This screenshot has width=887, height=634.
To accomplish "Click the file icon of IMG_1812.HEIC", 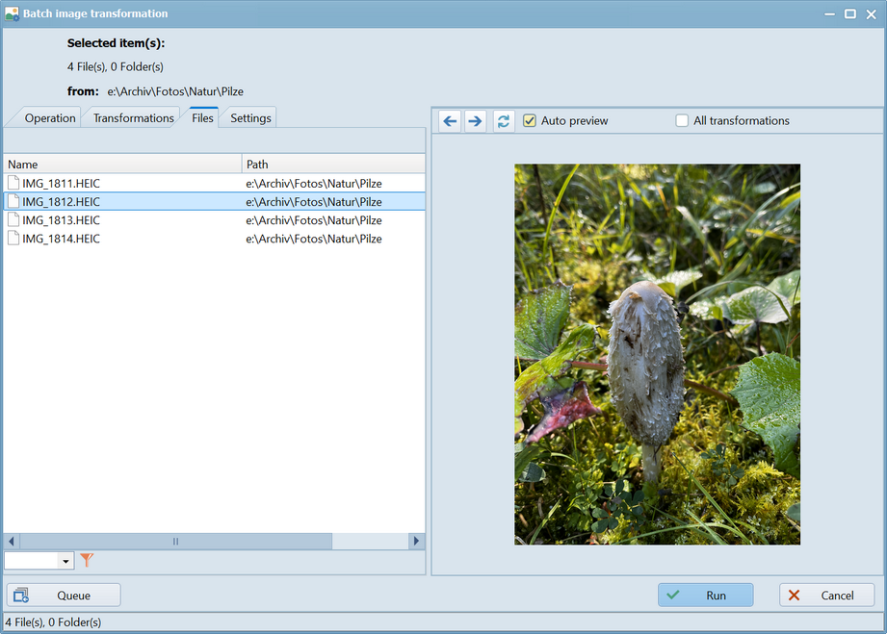I will tap(13, 201).
